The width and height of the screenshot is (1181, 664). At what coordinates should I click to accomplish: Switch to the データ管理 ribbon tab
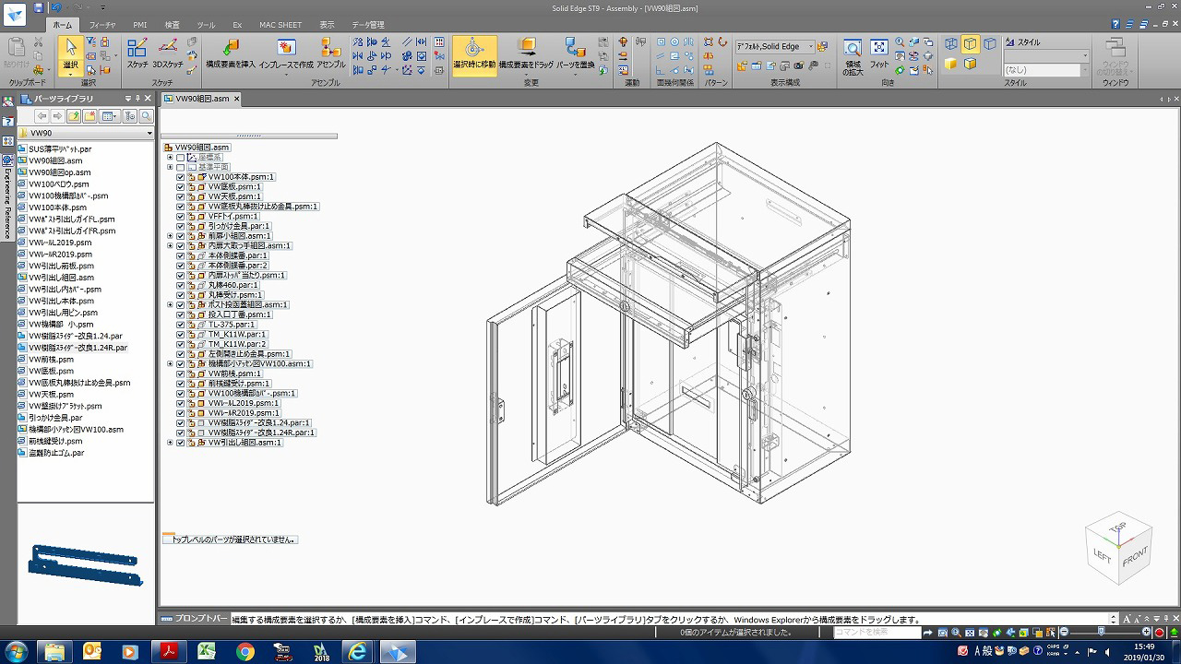[x=368, y=25]
